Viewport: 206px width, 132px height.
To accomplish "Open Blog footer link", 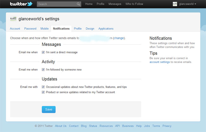I will [84, 126].
